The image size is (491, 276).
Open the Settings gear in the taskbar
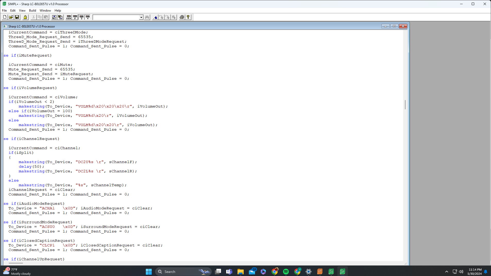(x=309, y=272)
